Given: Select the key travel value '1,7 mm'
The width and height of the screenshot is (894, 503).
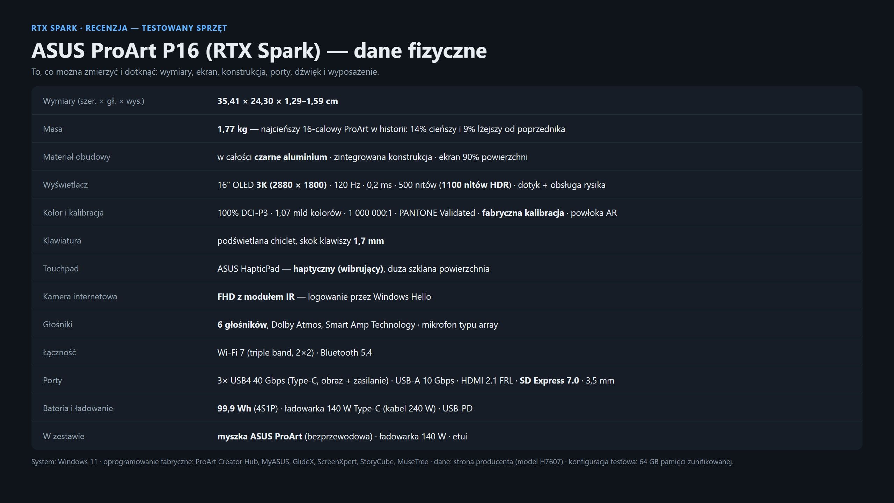Looking at the screenshot, I should point(369,241).
